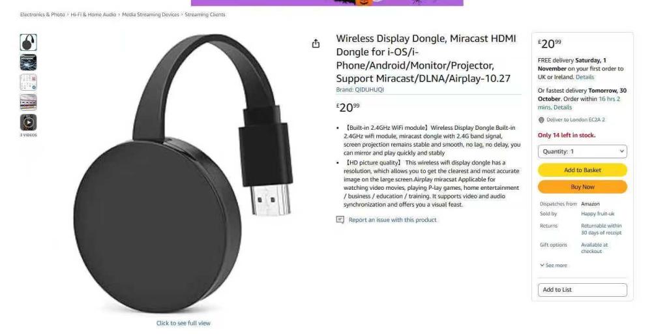Select the fourth product thumbnail

coord(28,102)
